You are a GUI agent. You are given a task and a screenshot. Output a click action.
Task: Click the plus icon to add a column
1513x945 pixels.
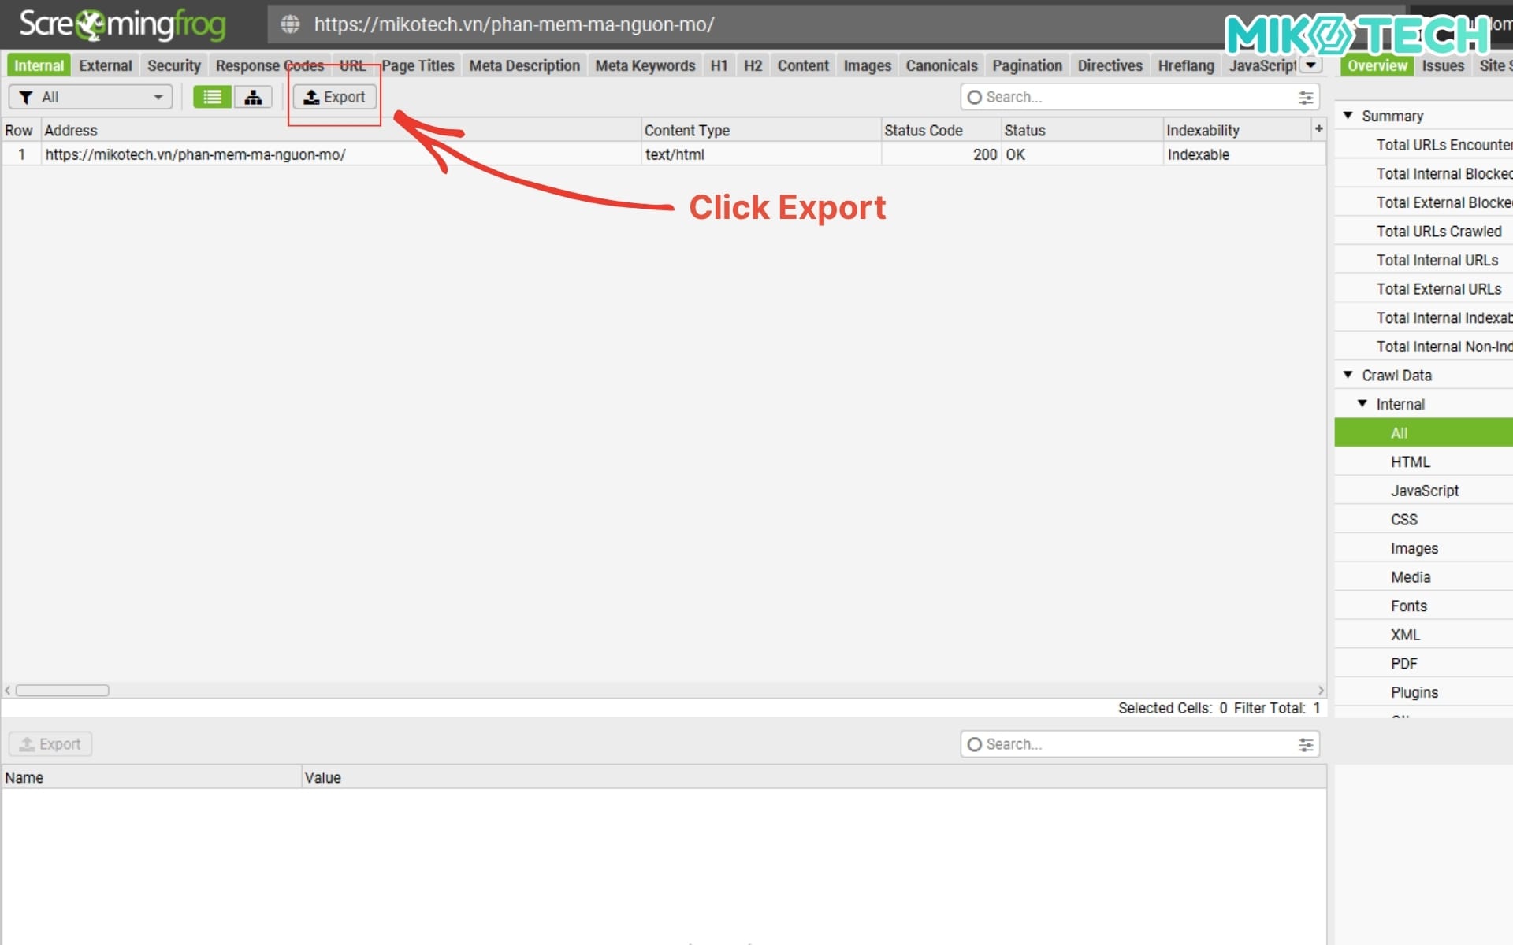1319,129
